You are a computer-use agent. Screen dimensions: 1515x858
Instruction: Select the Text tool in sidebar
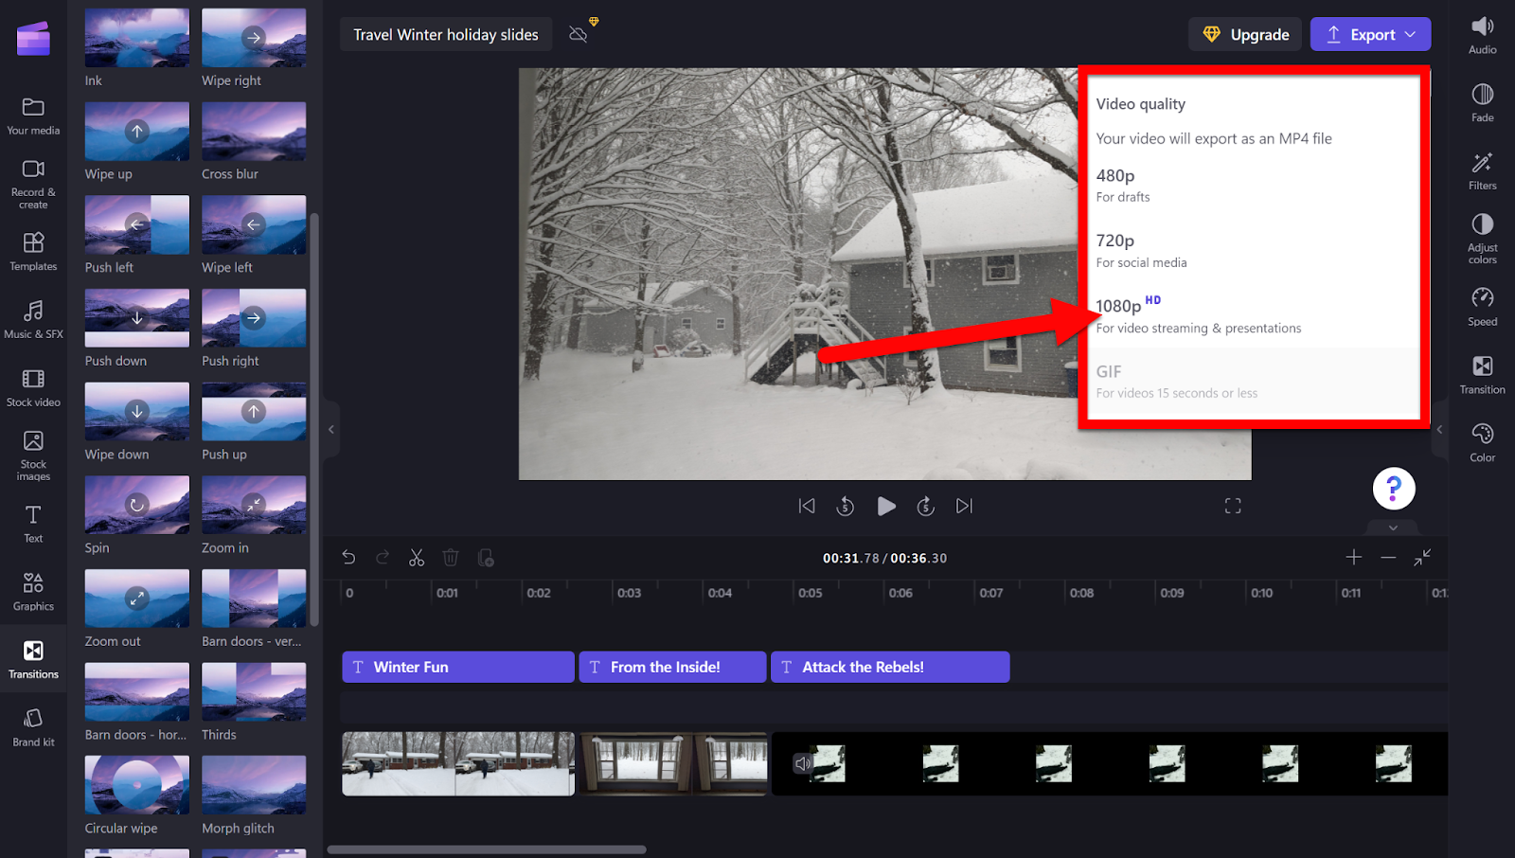point(33,524)
